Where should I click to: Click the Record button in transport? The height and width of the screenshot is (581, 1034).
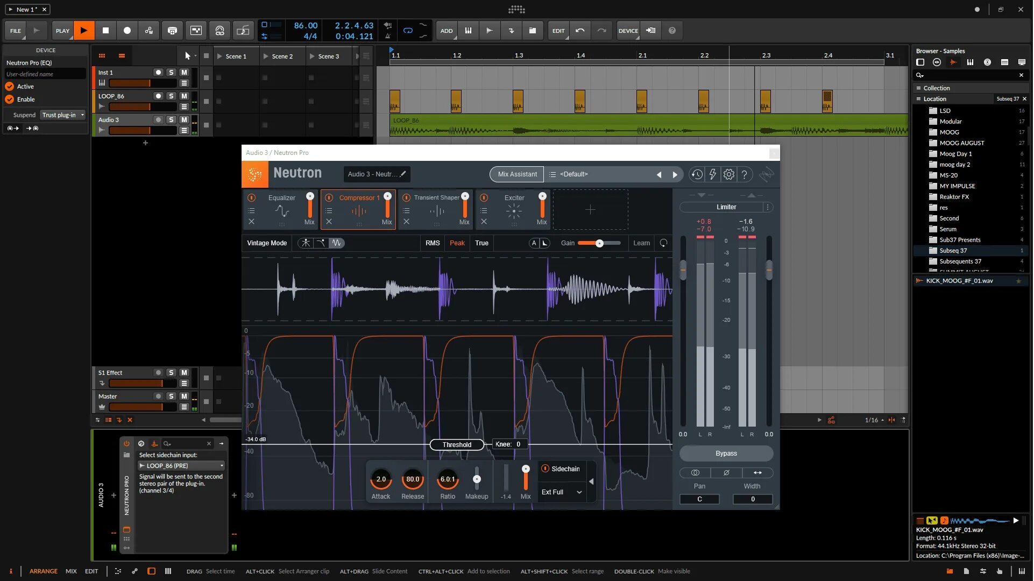pyautogui.click(x=127, y=31)
